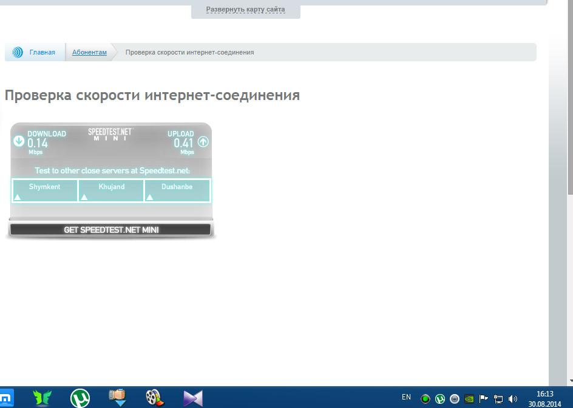Image resolution: width=573 pixels, height=408 pixels.
Task: Click the SPEEDTEST.NET MINI logo
Action: (x=110, y=134)
